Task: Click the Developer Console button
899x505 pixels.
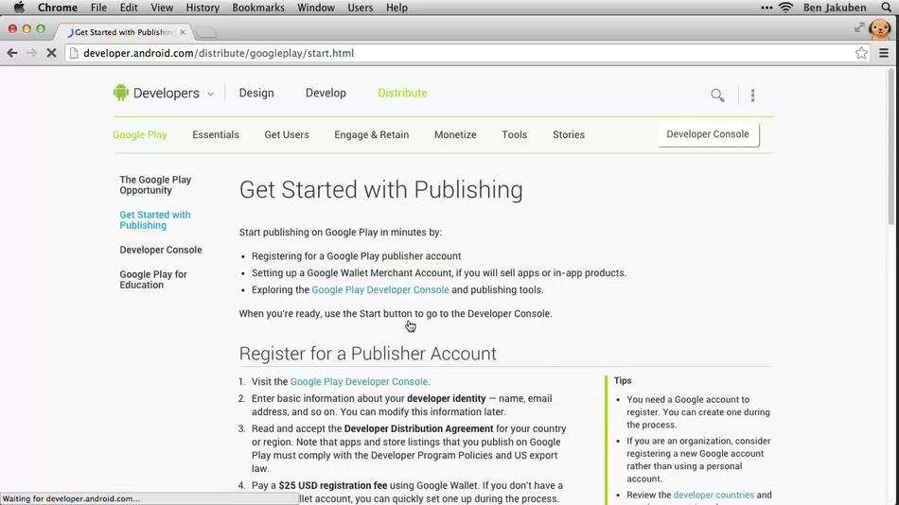Action: 708,134
